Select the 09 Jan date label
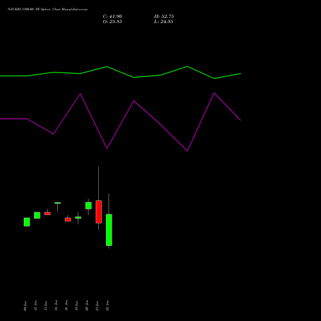The width and height of the screenshot is (321, 321). [x=25, y=306]
